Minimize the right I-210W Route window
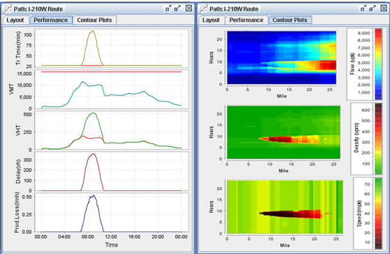 [x=364, y=8]
